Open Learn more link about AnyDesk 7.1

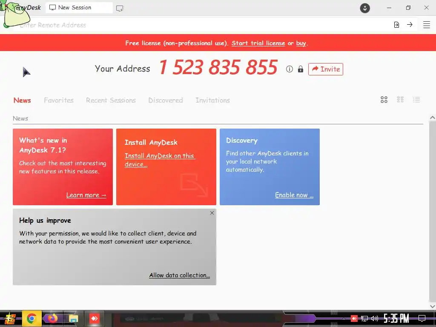pos(86,195)
